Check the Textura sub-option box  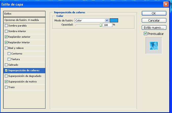pyautogui.click(x=9, y=59)
